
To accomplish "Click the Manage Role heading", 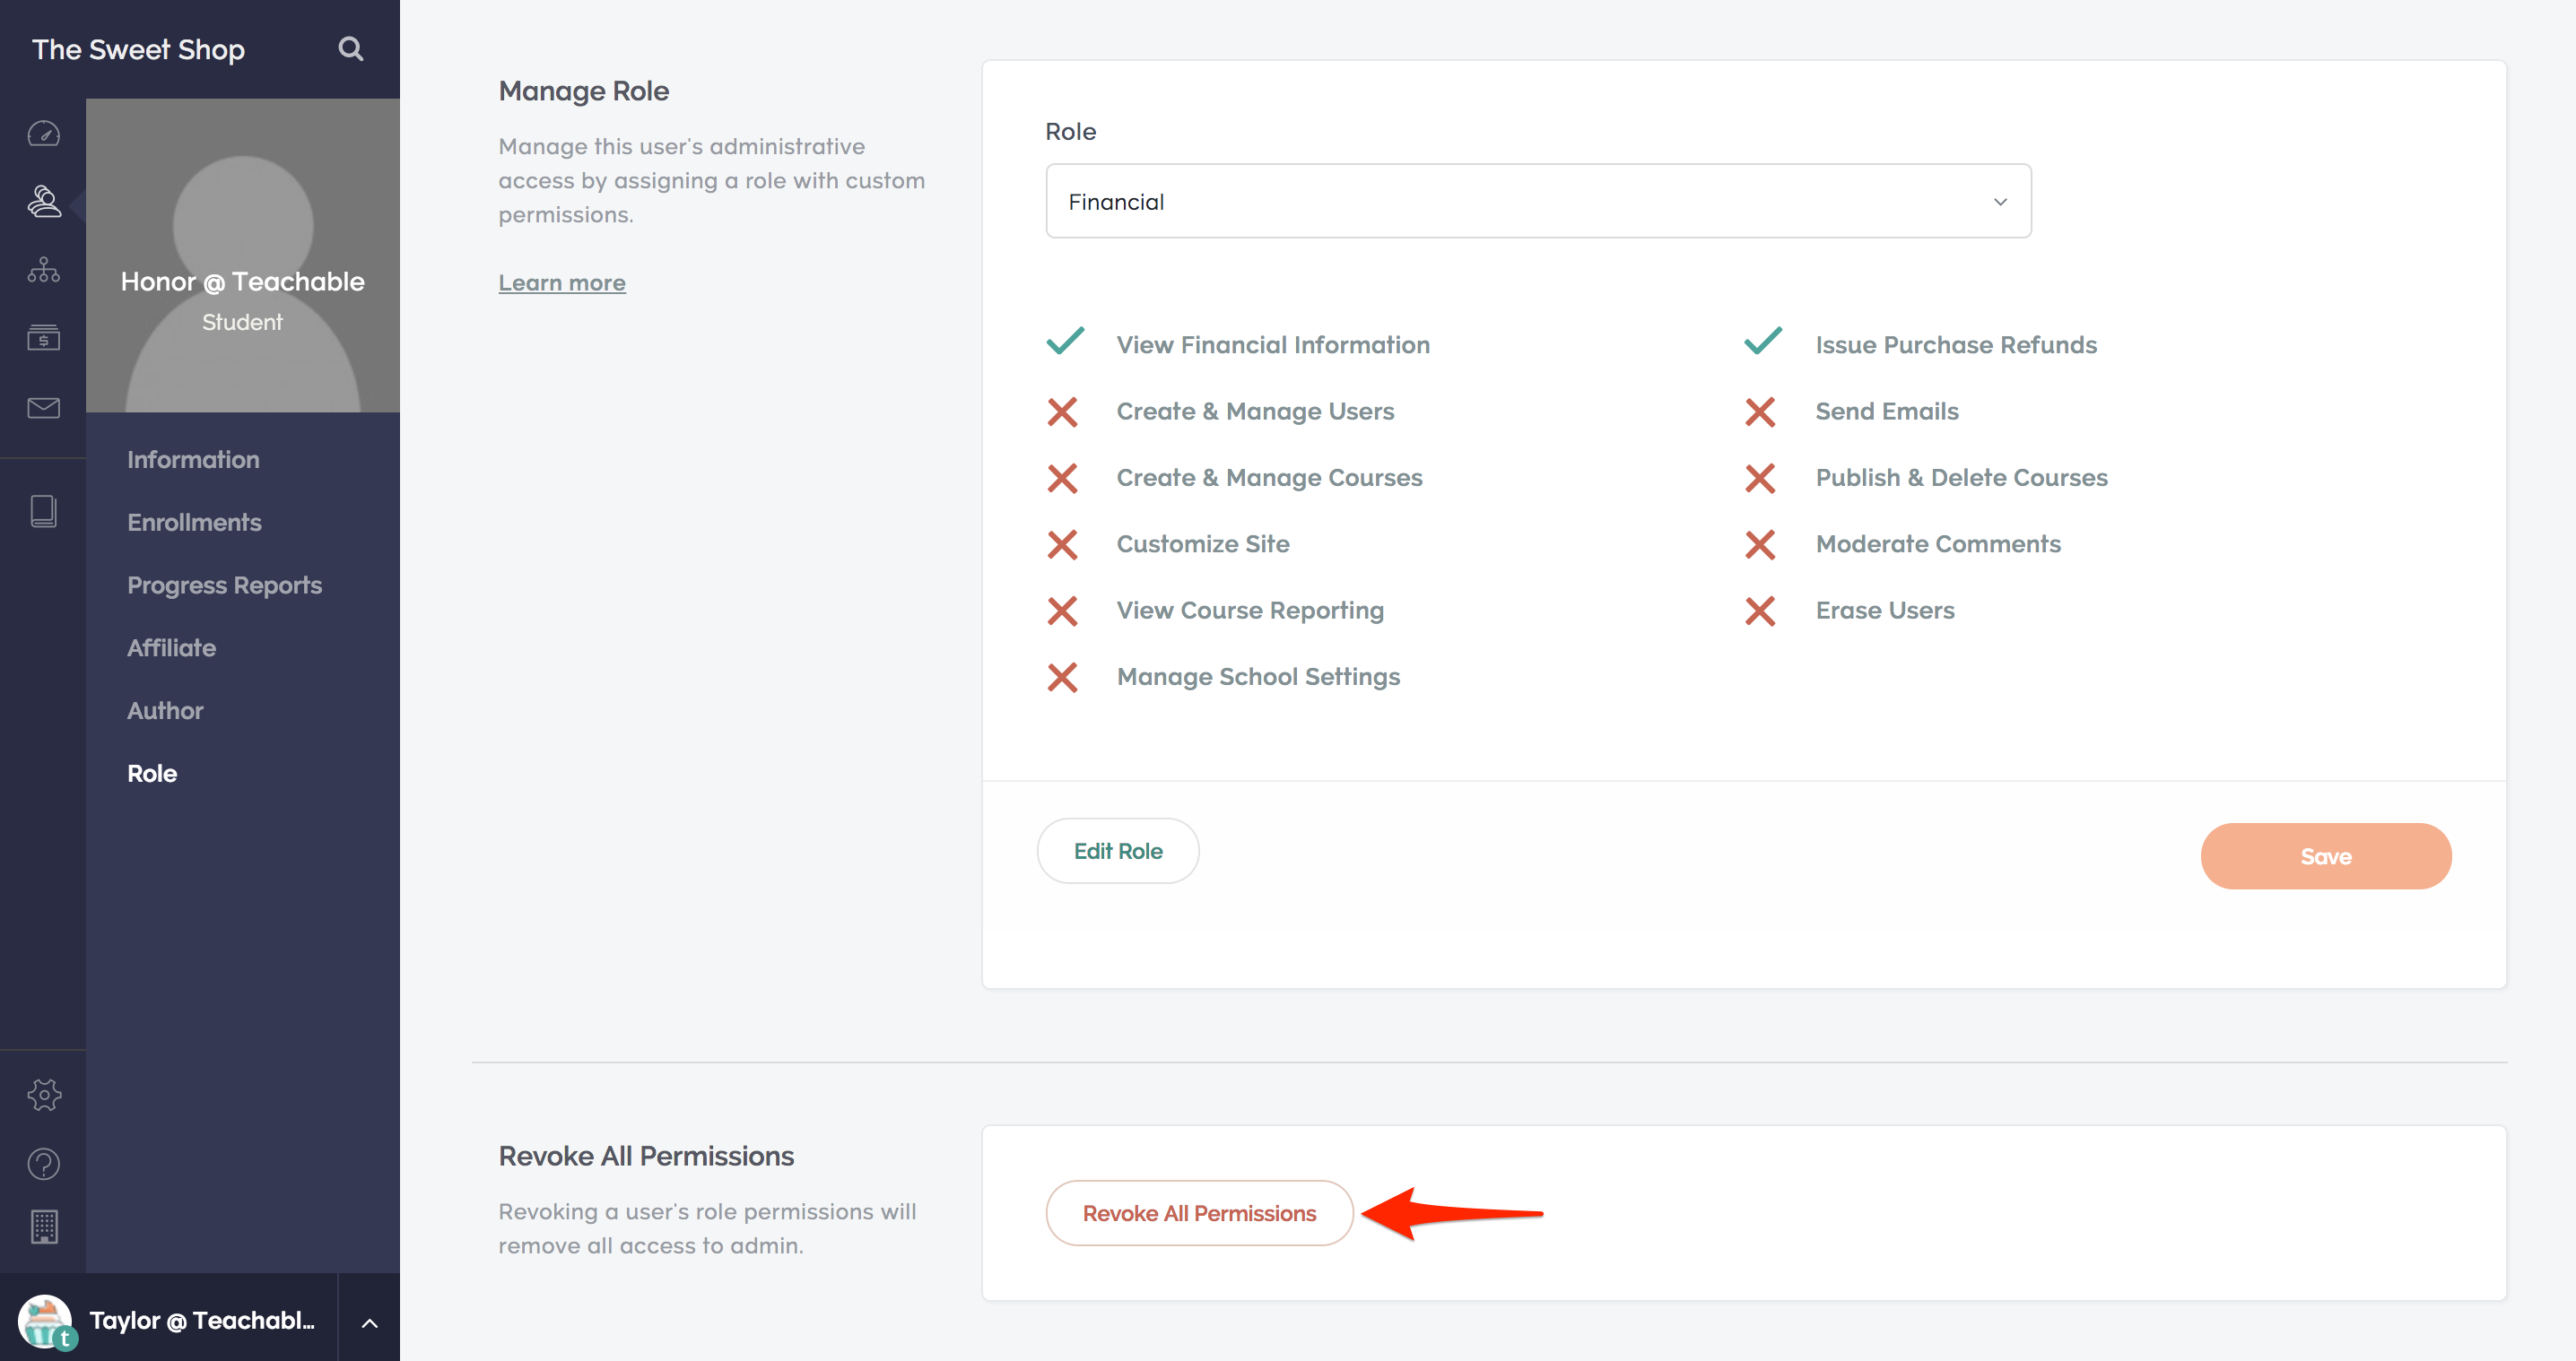I will click(584, 91).
